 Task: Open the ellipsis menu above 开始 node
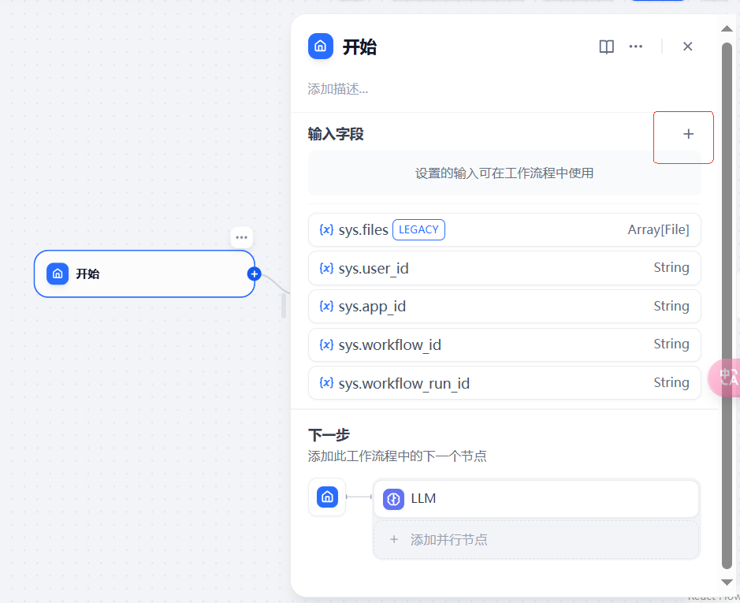tap(241, 237)
